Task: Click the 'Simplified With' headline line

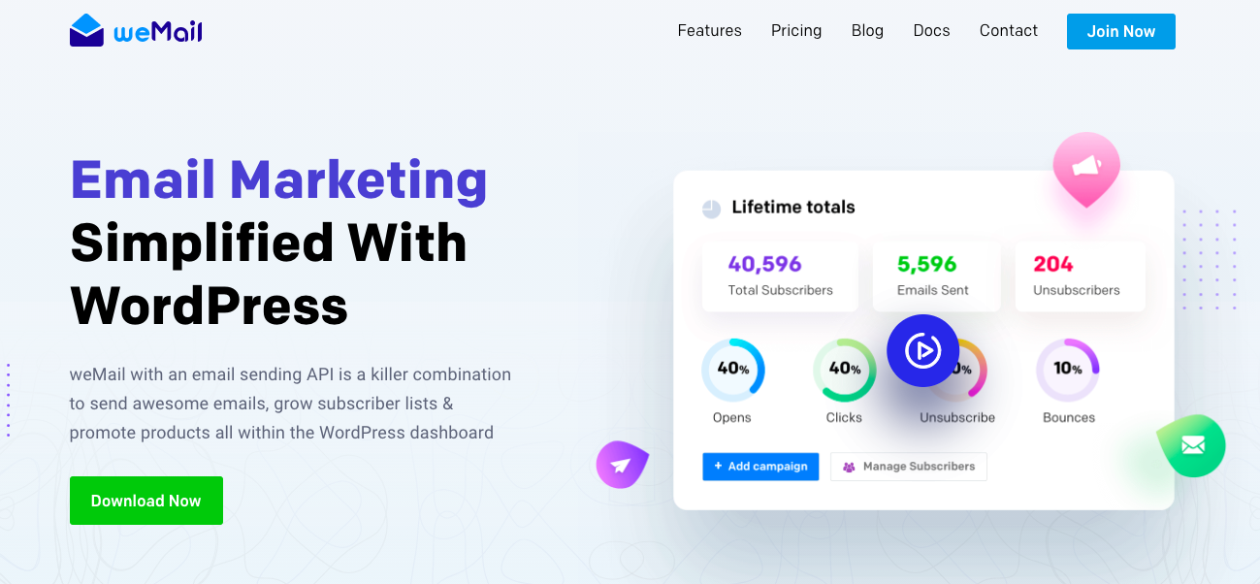Action: point(269,243)
